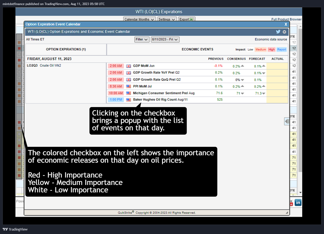Image resolution: width=324 pixels, height=234 pixels.
Task: Open the Settings dropdown
Action: tap(167, 19)
